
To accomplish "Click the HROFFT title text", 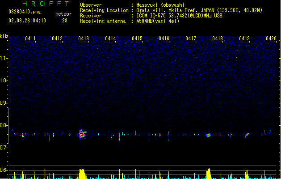I will (46, 4).
